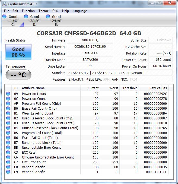
Task: Open the Help menu
Action: [x=65, y=11]
